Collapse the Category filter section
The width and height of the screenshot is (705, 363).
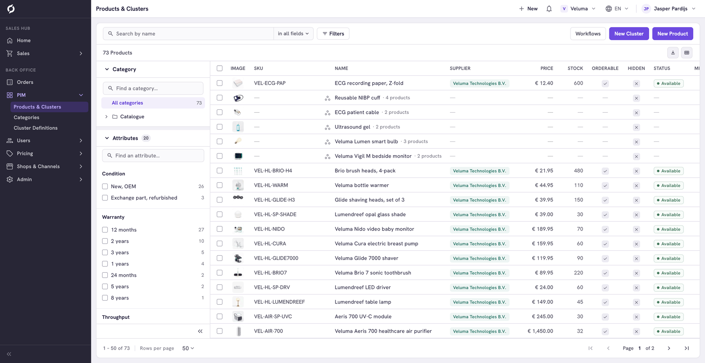(x=107, y=69)
